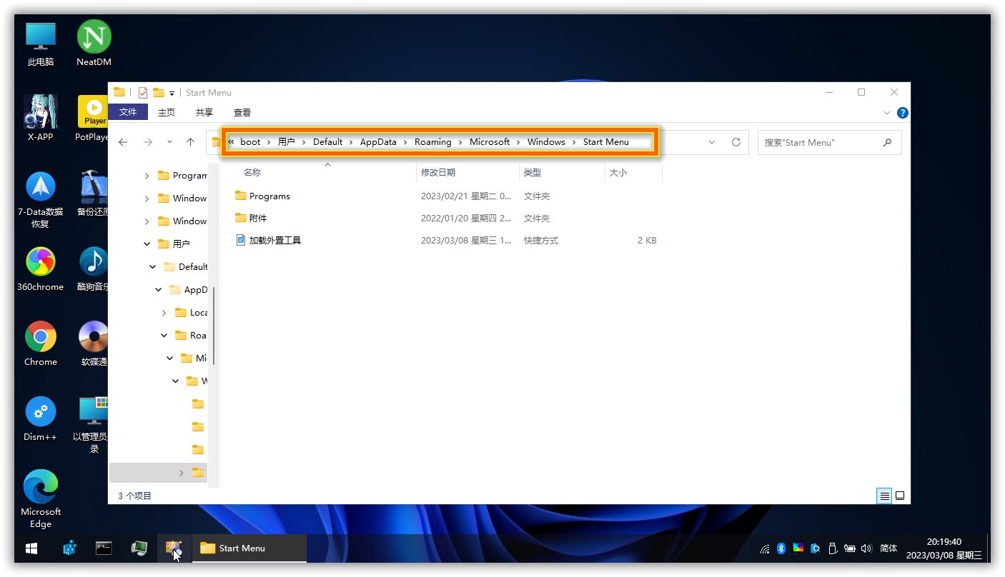Select the X-APP desktop icon
Screen dimensions: 1005x577
tap(41, 119)
